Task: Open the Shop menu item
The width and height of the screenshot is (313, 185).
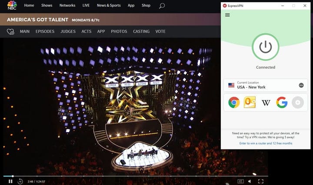Action: coord(146,5)
